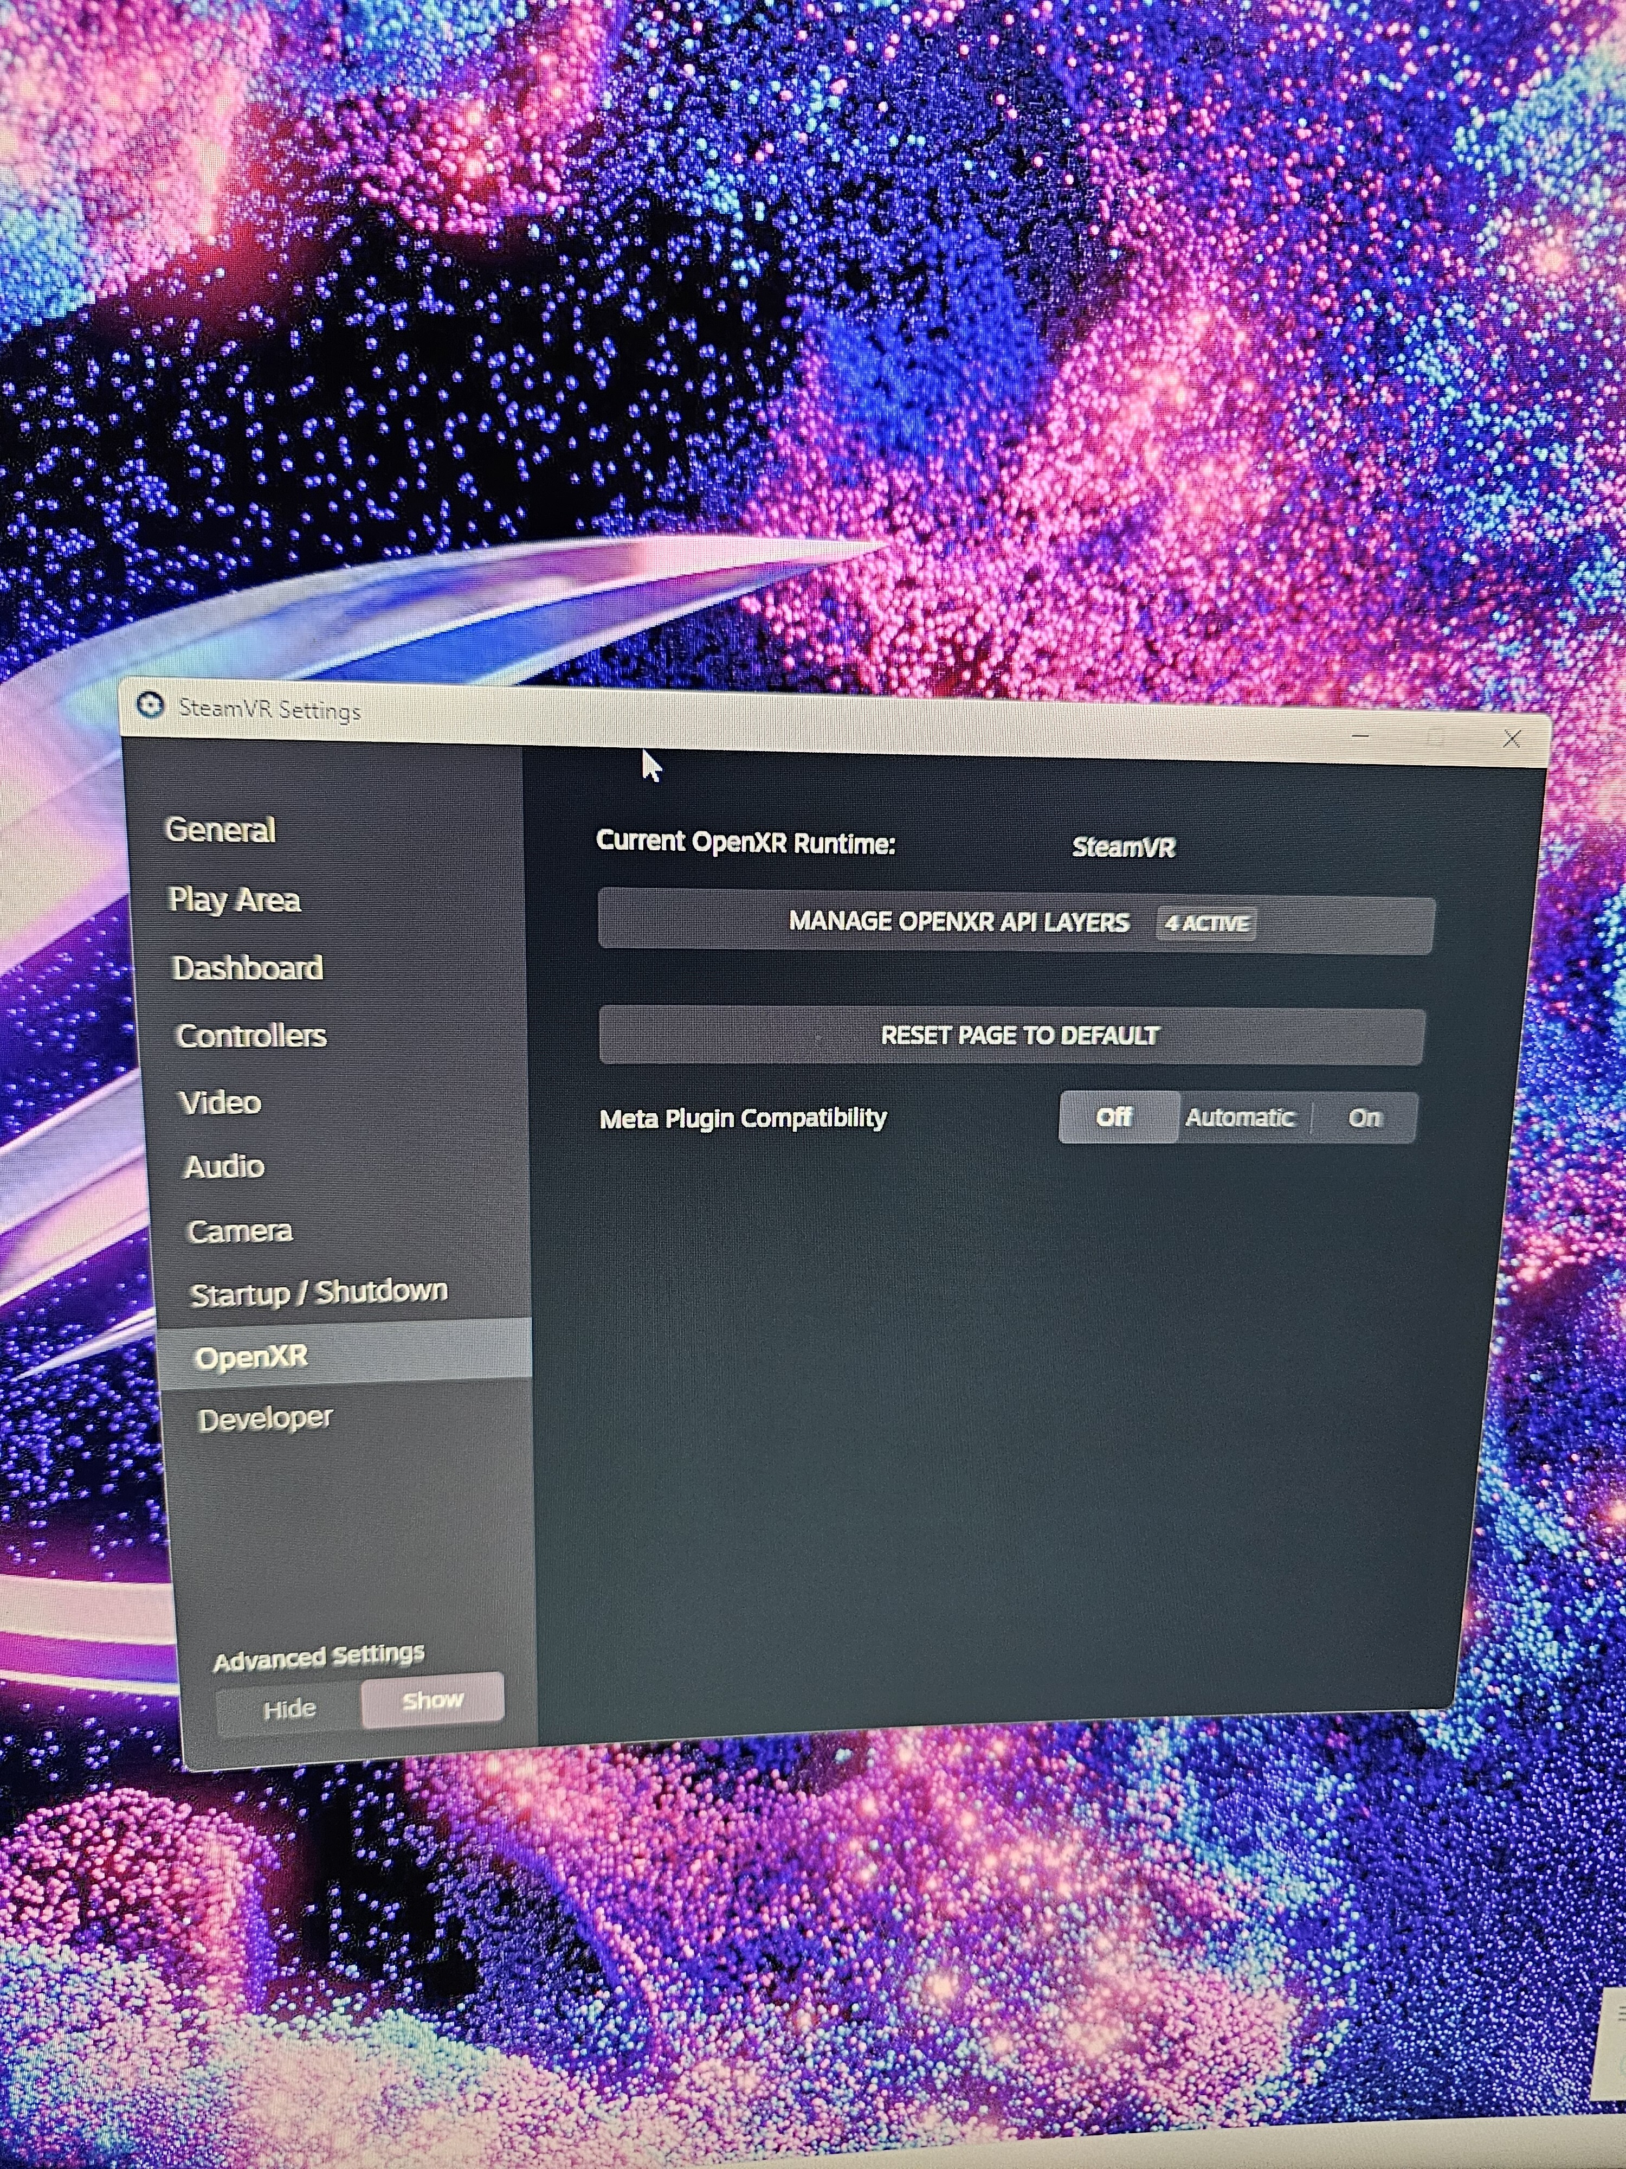
Task: Select the Video settings tab
Action: 221,1102
